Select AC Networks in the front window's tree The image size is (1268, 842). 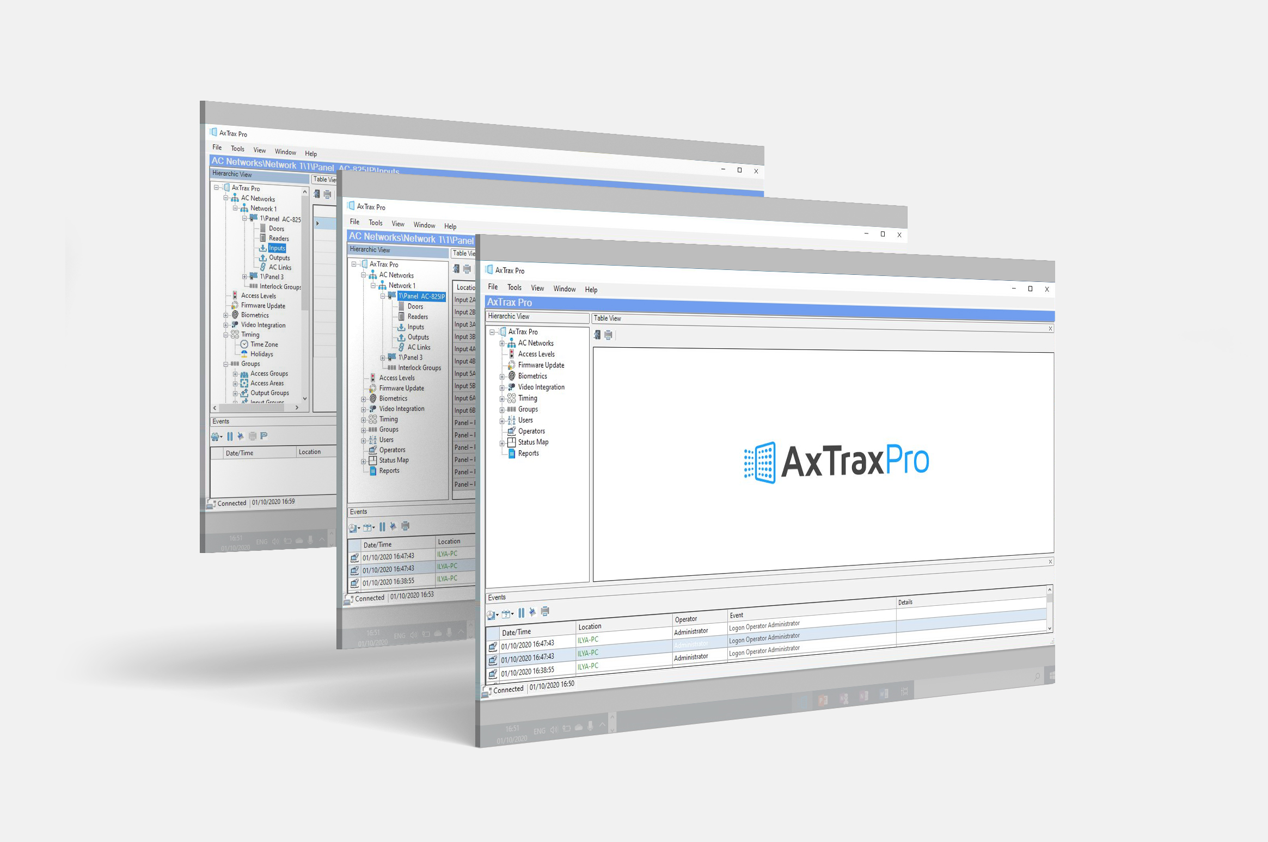[536, 343]
